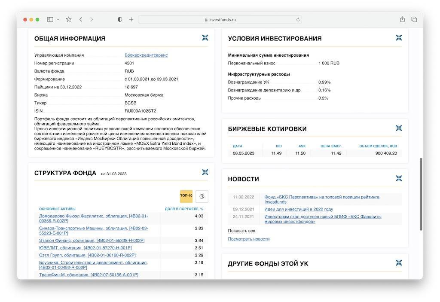This screenshot has height=302, width=440.
Task: Collapse the Общая информация panel icon
Action: [x=205, y=38]
